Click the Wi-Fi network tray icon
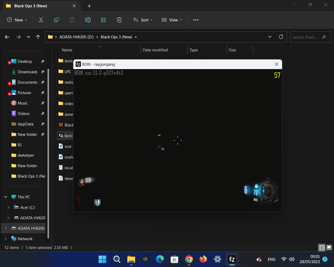The width and height of the screenshot is (334, 267). tap(284, 259)
